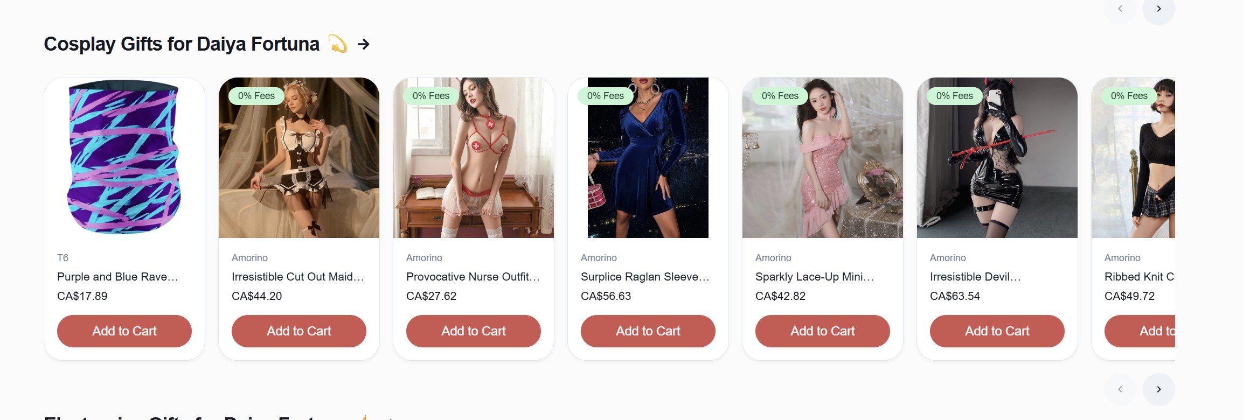1243x420 pixels.
Task: Advance carousel with bottom right next arrow
Action: (1158, 389)
